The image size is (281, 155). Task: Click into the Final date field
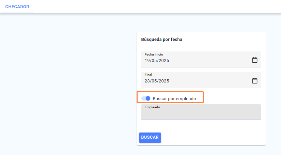201,80
